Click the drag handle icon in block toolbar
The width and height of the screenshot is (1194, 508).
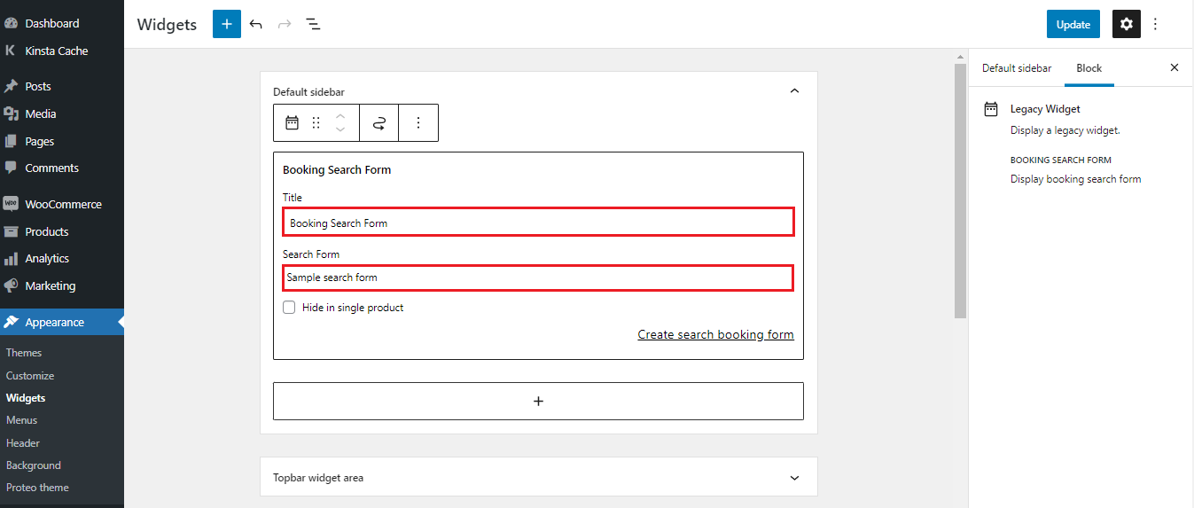(316, 123)
